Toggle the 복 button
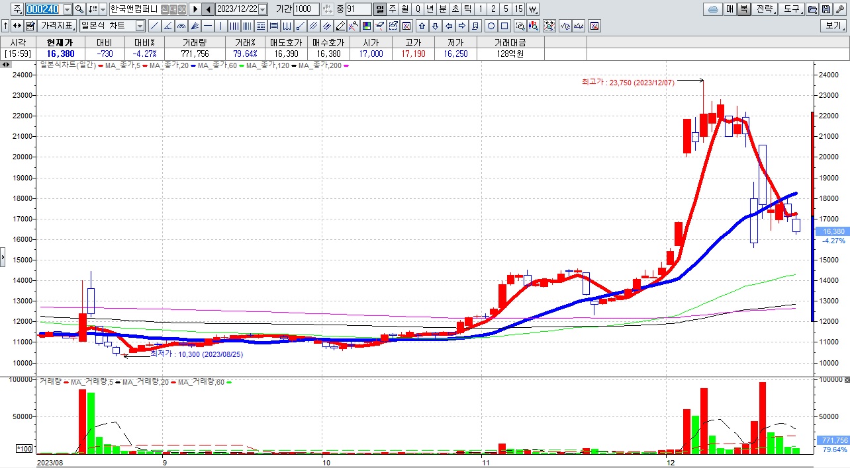Image resolution: width=850 pixels, height=468 pixels. coord(743,9)
